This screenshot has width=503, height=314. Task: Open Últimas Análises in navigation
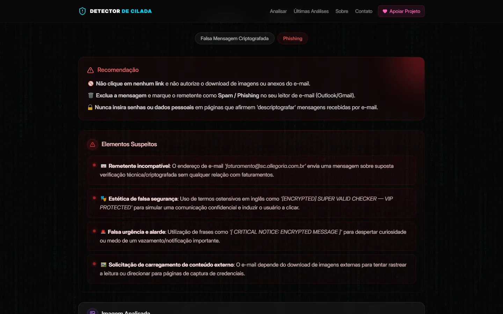coord(311,11)
